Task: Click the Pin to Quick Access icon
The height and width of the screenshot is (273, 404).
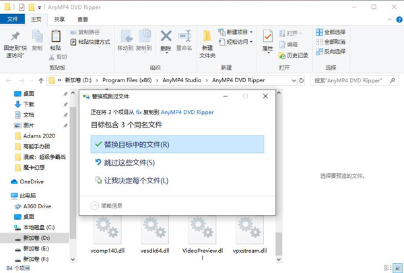Action: pos(15,36)
